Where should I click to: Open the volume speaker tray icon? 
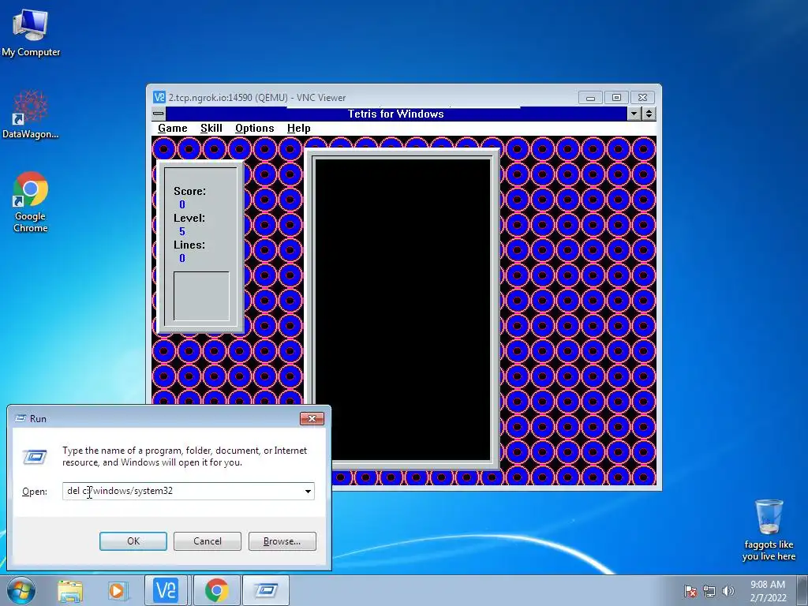(x=728, y=590)
